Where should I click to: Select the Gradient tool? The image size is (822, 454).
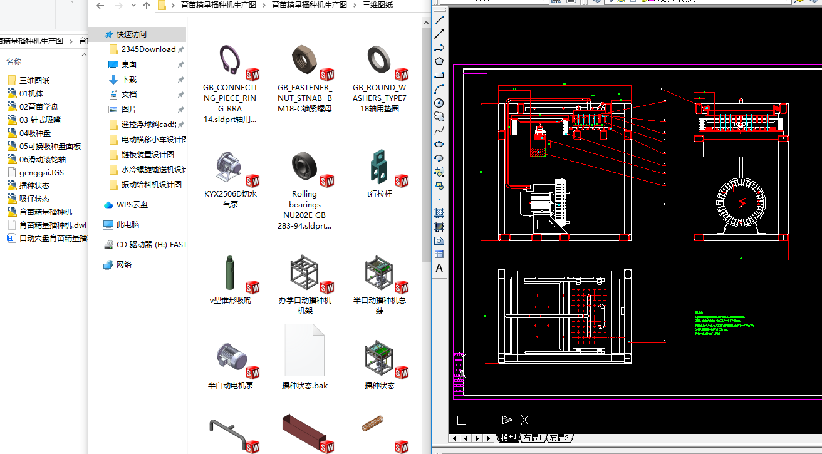tap(439, 227)
